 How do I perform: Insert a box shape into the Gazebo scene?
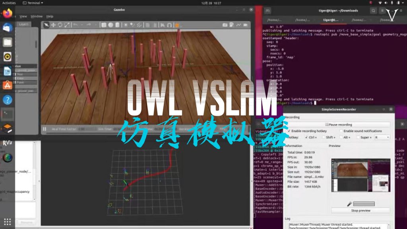tap(103, 26)
